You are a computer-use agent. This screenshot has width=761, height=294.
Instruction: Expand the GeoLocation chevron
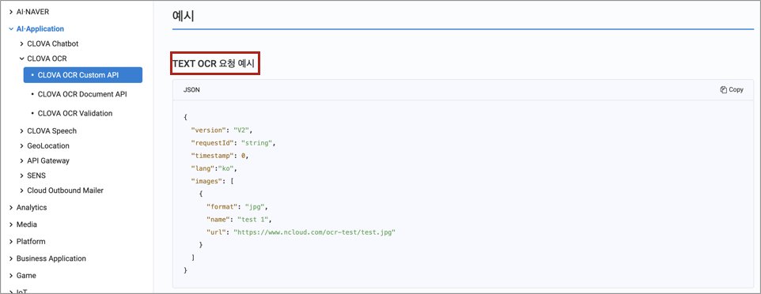(21, 146)
